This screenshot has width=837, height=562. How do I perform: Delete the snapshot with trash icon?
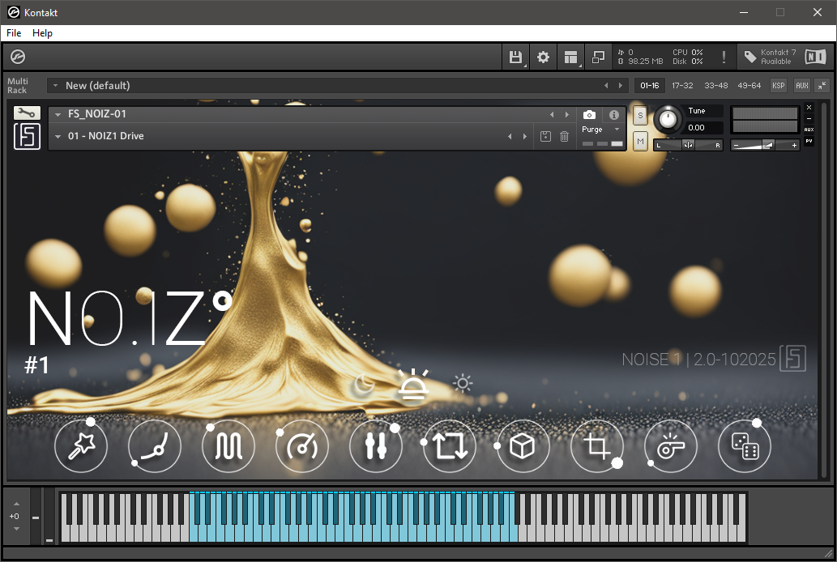pyautogui.click(x=564, y=136)
